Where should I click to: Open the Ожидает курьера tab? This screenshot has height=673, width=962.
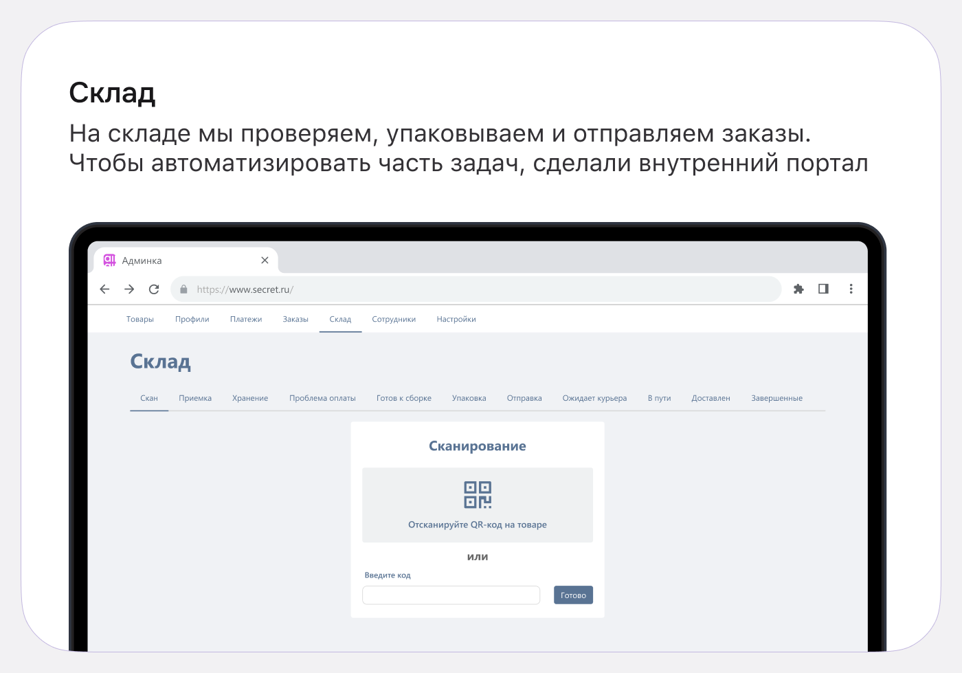[x=594, y=399]
